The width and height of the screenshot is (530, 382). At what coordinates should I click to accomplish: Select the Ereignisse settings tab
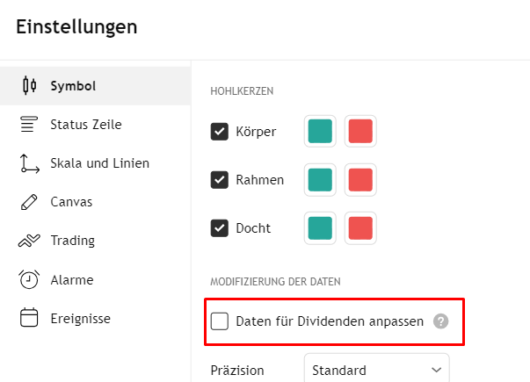coord(80,319)
